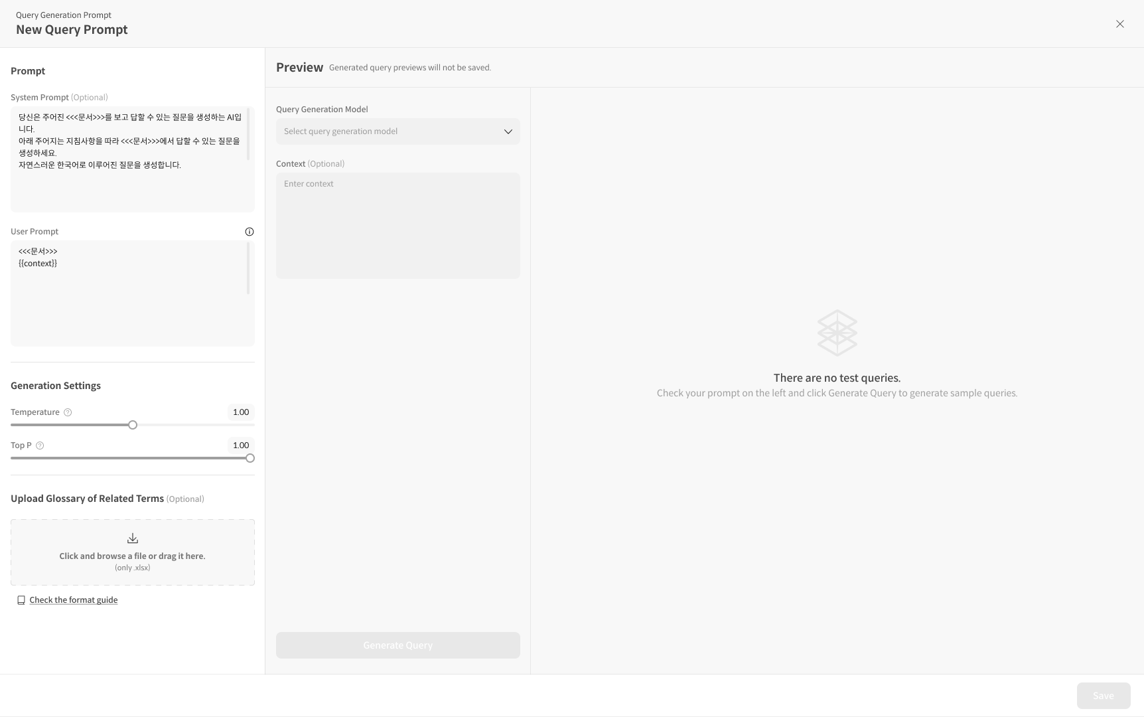Click the empty-state stacked layers icon
Screen dimensions: 1144x717
(837, 333)
